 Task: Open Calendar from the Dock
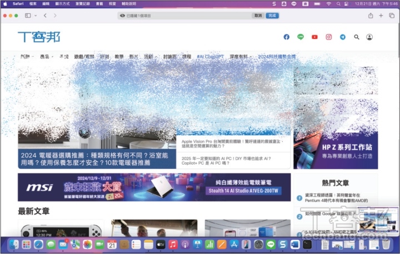pyautogui.click(x=112, y=245)
